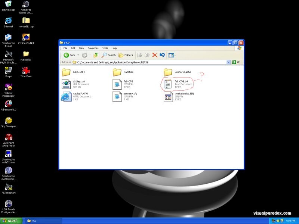Toggle the Folders pane button
Image resolution: width=299 pixels, height=224 pixels.
[126, 55]
